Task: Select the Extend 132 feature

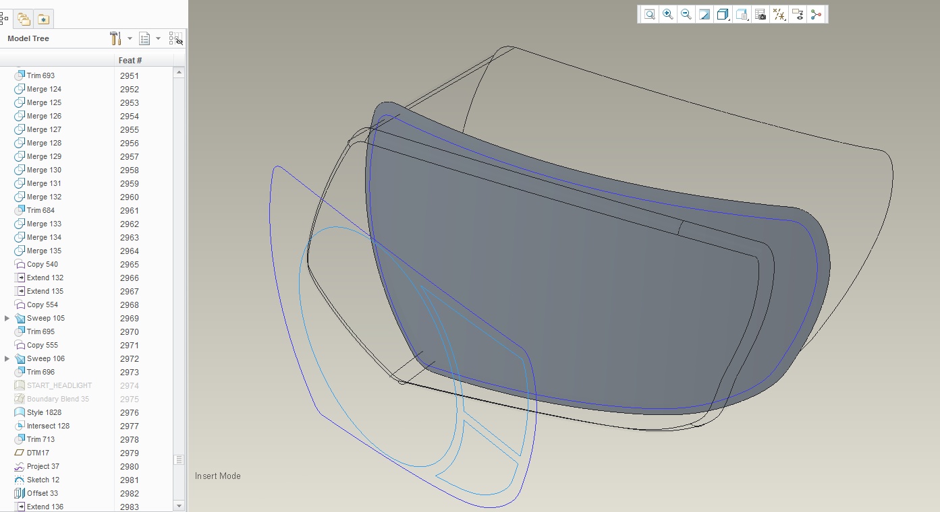Action: [x=39, y=278]
